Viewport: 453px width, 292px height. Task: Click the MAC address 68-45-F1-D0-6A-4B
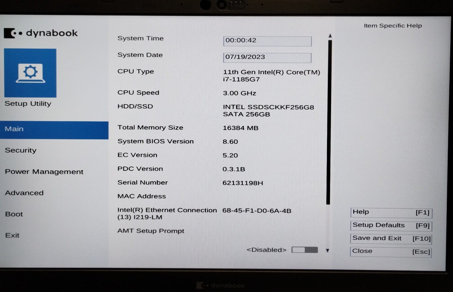tap(257, 211)
